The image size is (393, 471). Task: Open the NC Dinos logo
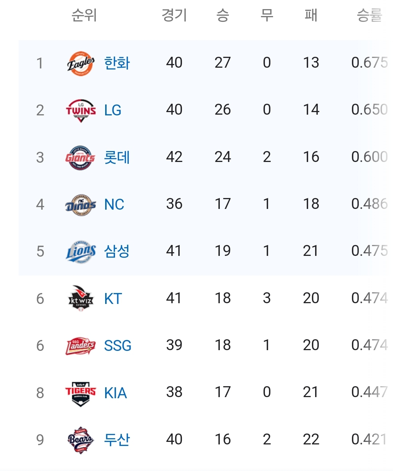pyautogui.click(x=80, y=205)
